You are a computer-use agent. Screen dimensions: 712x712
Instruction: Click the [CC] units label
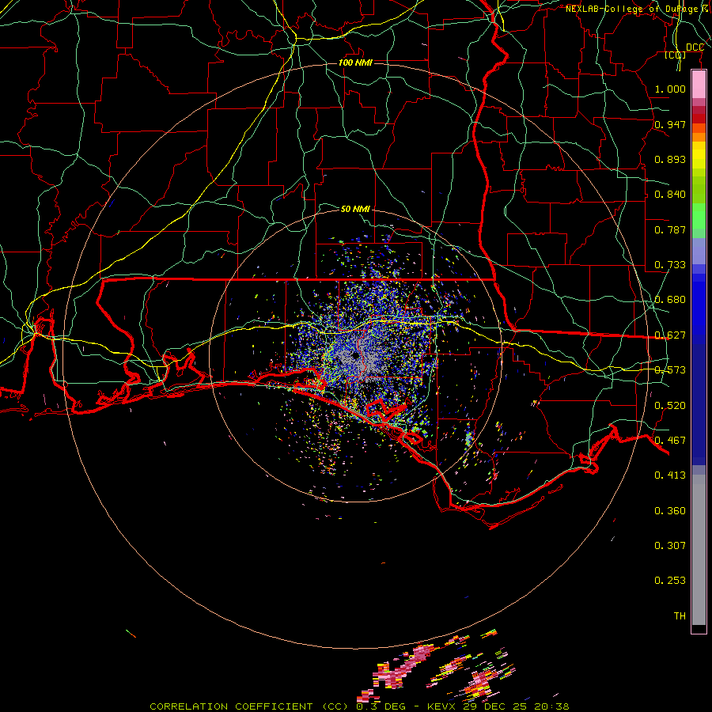coord(676,55)
